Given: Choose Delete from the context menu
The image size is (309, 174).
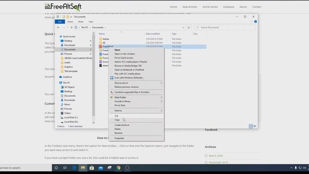Looking at the screenshot, I should (x=117, y=129).
